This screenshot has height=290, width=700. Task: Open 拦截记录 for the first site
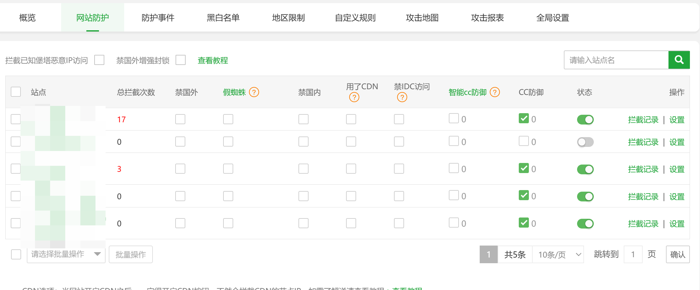click(x=642, y=119)
